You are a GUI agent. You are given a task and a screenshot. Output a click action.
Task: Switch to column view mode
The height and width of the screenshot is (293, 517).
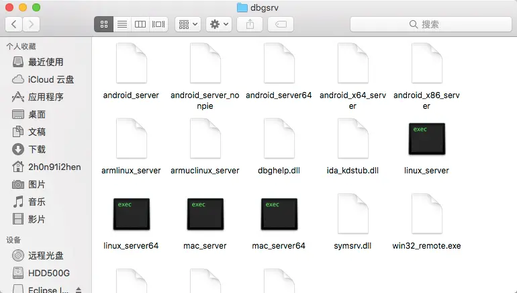pyautogui.click(x=140, y=24)
